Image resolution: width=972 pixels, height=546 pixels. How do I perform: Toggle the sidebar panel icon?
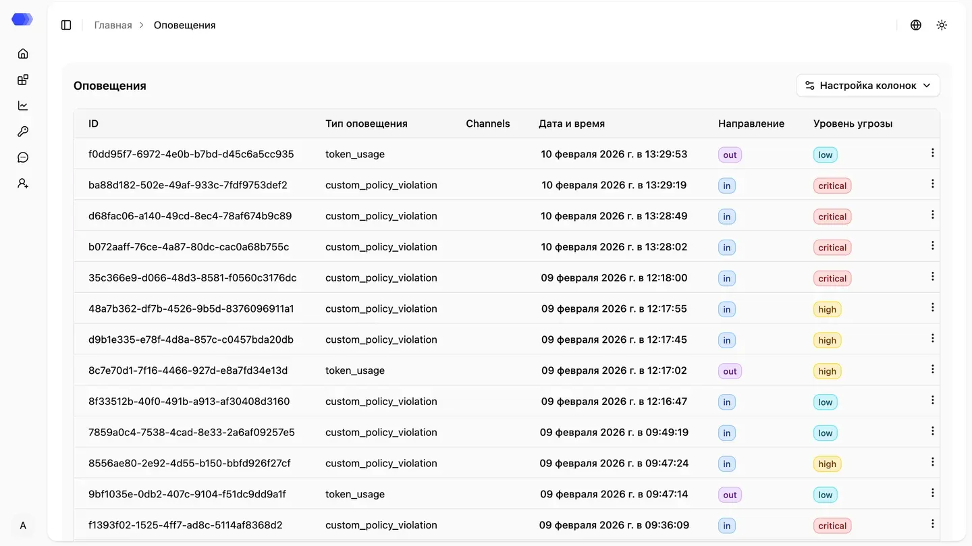66,25
